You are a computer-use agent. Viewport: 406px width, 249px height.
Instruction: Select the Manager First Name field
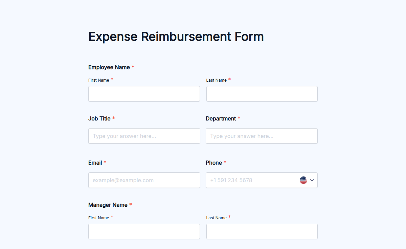[x=144, y=231]
